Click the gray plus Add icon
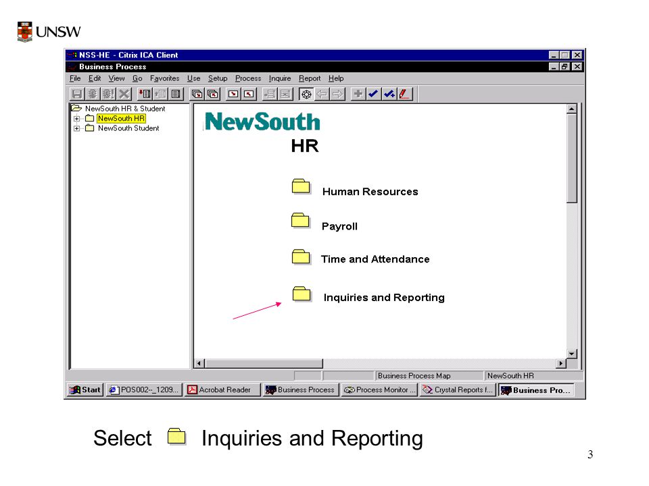The width and height of the screenshot is (649, 486). point(358,94)
